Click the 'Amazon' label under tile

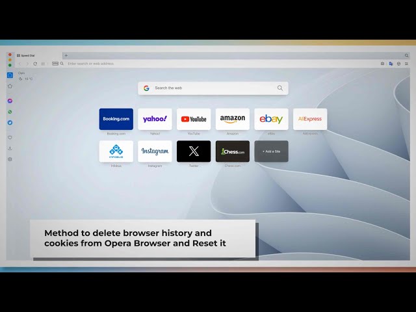(x=233, y=134)
